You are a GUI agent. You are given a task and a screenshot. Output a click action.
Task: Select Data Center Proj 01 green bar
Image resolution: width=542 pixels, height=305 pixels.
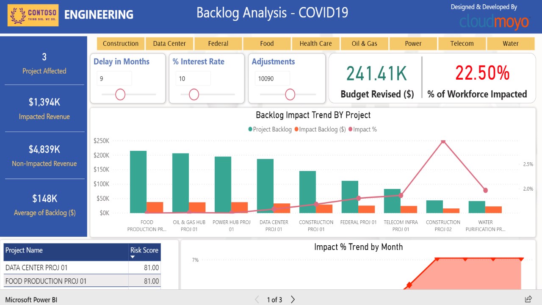coord(265,186)
